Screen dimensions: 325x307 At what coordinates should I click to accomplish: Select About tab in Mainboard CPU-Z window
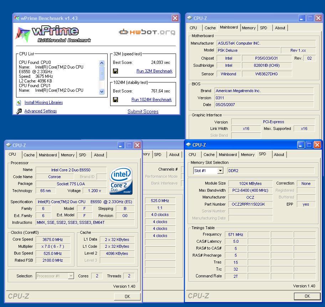click(280, 28)
